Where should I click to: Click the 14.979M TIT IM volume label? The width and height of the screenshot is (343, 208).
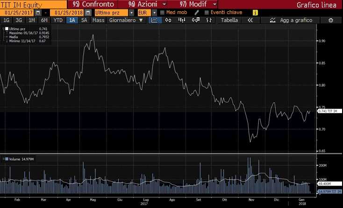[329, 192]
